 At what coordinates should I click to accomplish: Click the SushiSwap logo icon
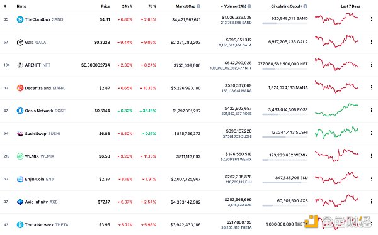(20, 133)
